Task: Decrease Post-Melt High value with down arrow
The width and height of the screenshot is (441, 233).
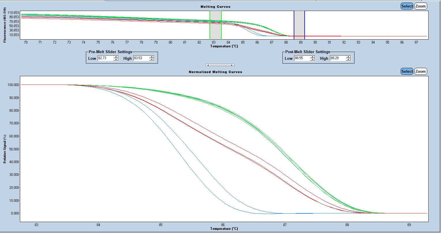Action: pos(348,59)
